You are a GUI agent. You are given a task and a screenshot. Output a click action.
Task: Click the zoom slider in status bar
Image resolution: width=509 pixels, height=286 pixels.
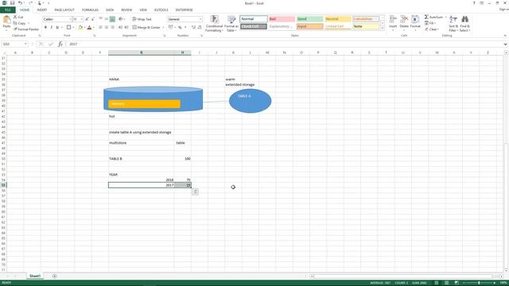click(479, 283)
